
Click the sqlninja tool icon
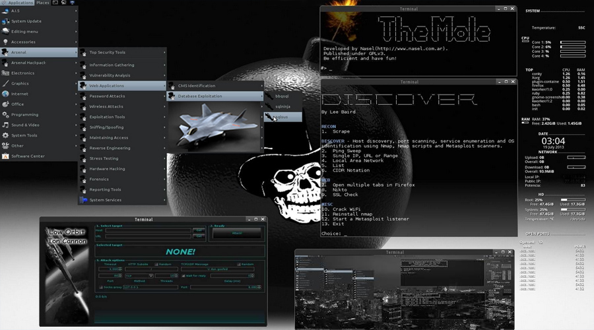pos(269,106)
